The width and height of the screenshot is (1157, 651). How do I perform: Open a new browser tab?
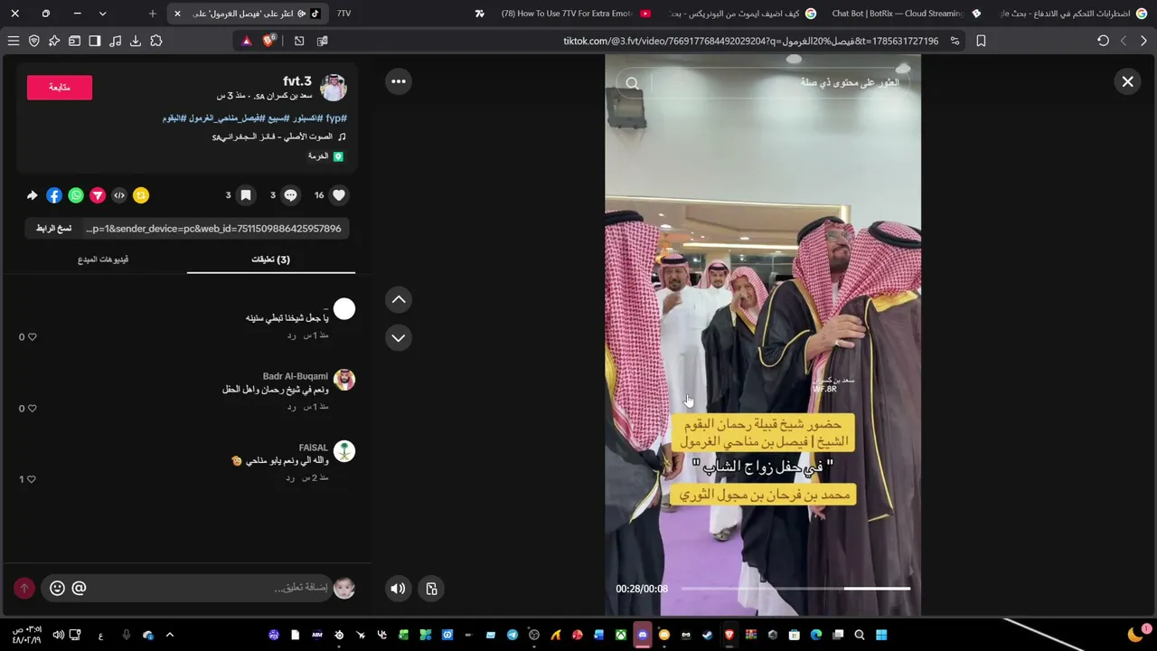click(x=153, y=14)
